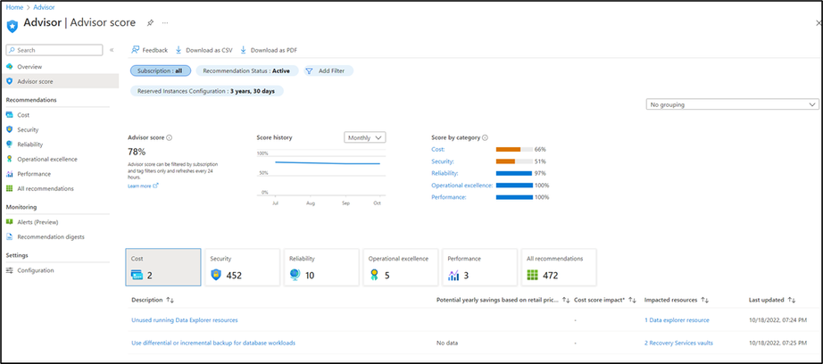
Task: Click the Reliability globe icon in sidebar
Action: point(10,145)
